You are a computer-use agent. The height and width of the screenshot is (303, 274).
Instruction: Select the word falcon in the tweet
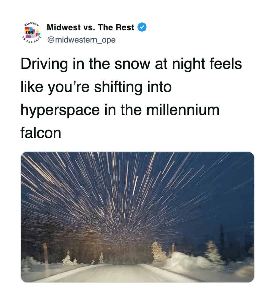click(x=41, y=133)
